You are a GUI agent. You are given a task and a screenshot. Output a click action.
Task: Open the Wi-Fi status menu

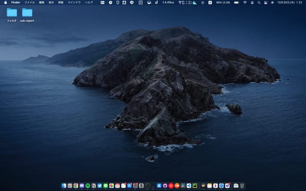pyautogui.click(x=245, y=3)
